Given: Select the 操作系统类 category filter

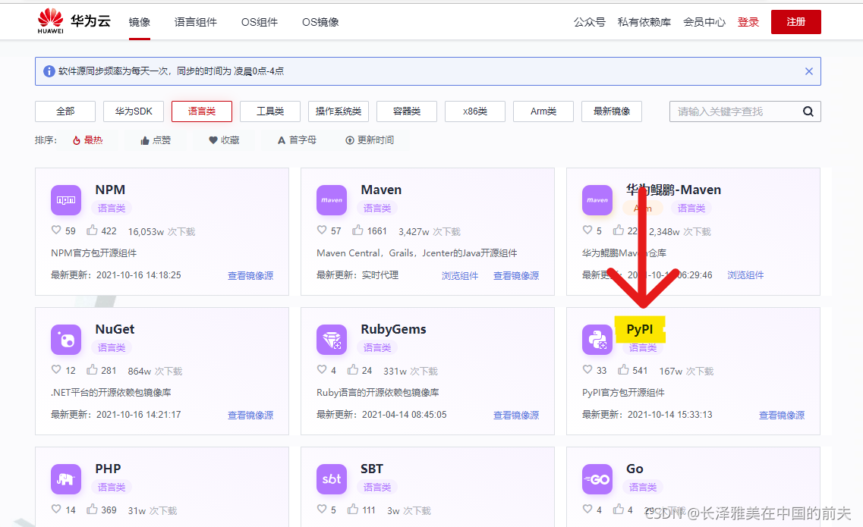Looking at the screenshot, I should point(339,111).
